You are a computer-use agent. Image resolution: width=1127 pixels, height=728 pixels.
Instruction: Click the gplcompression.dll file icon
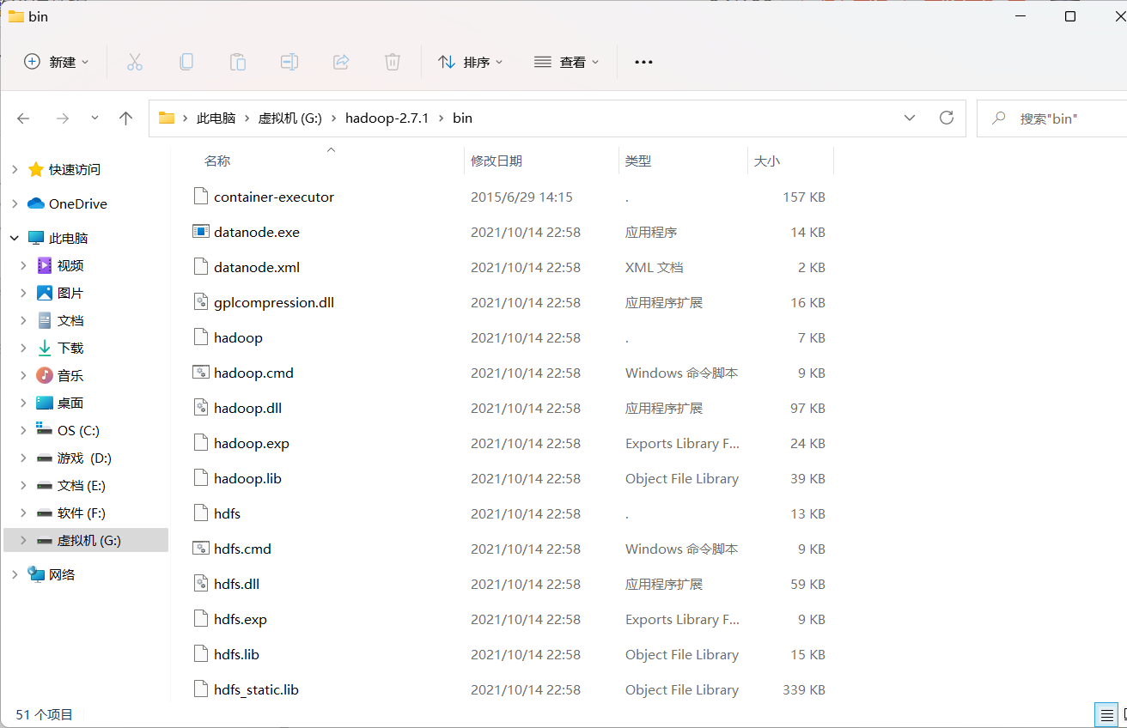pos(200,302)
